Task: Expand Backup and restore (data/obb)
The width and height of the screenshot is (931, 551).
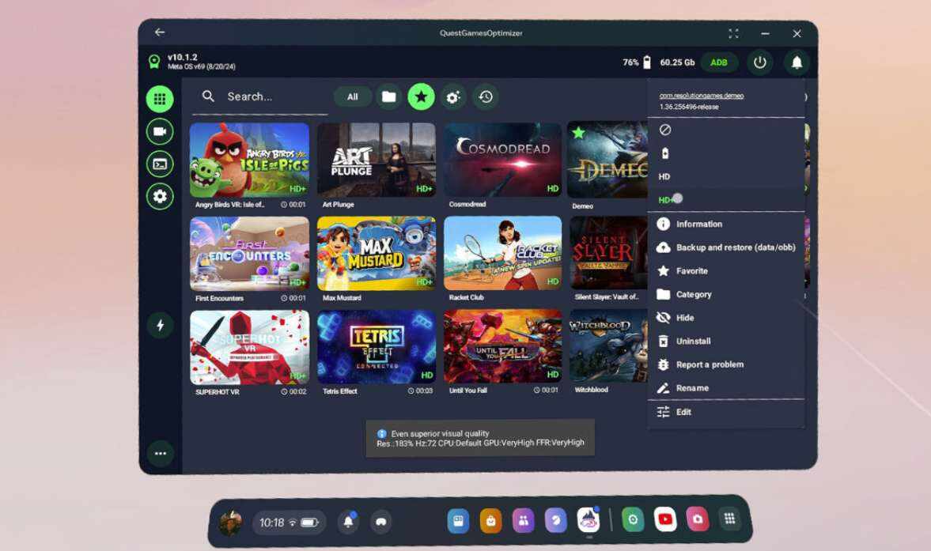Action: click(735, 247)
